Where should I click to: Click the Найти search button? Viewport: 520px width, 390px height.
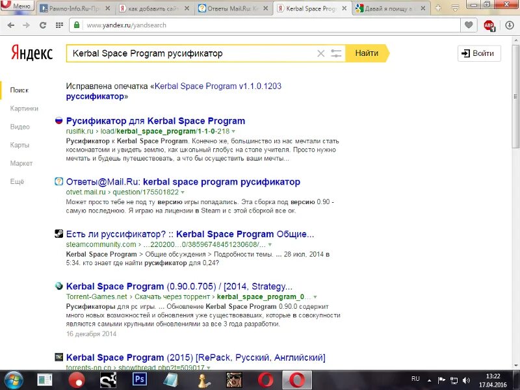tap(367, 53)
